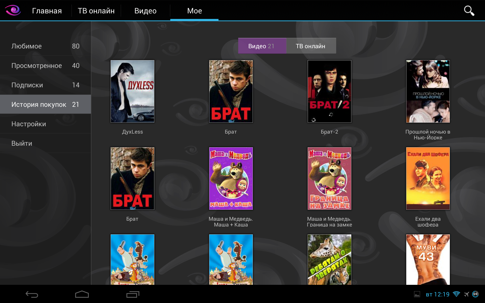Tap the Прошлой ночью в Нью-Йорке title

pos(428,135)
